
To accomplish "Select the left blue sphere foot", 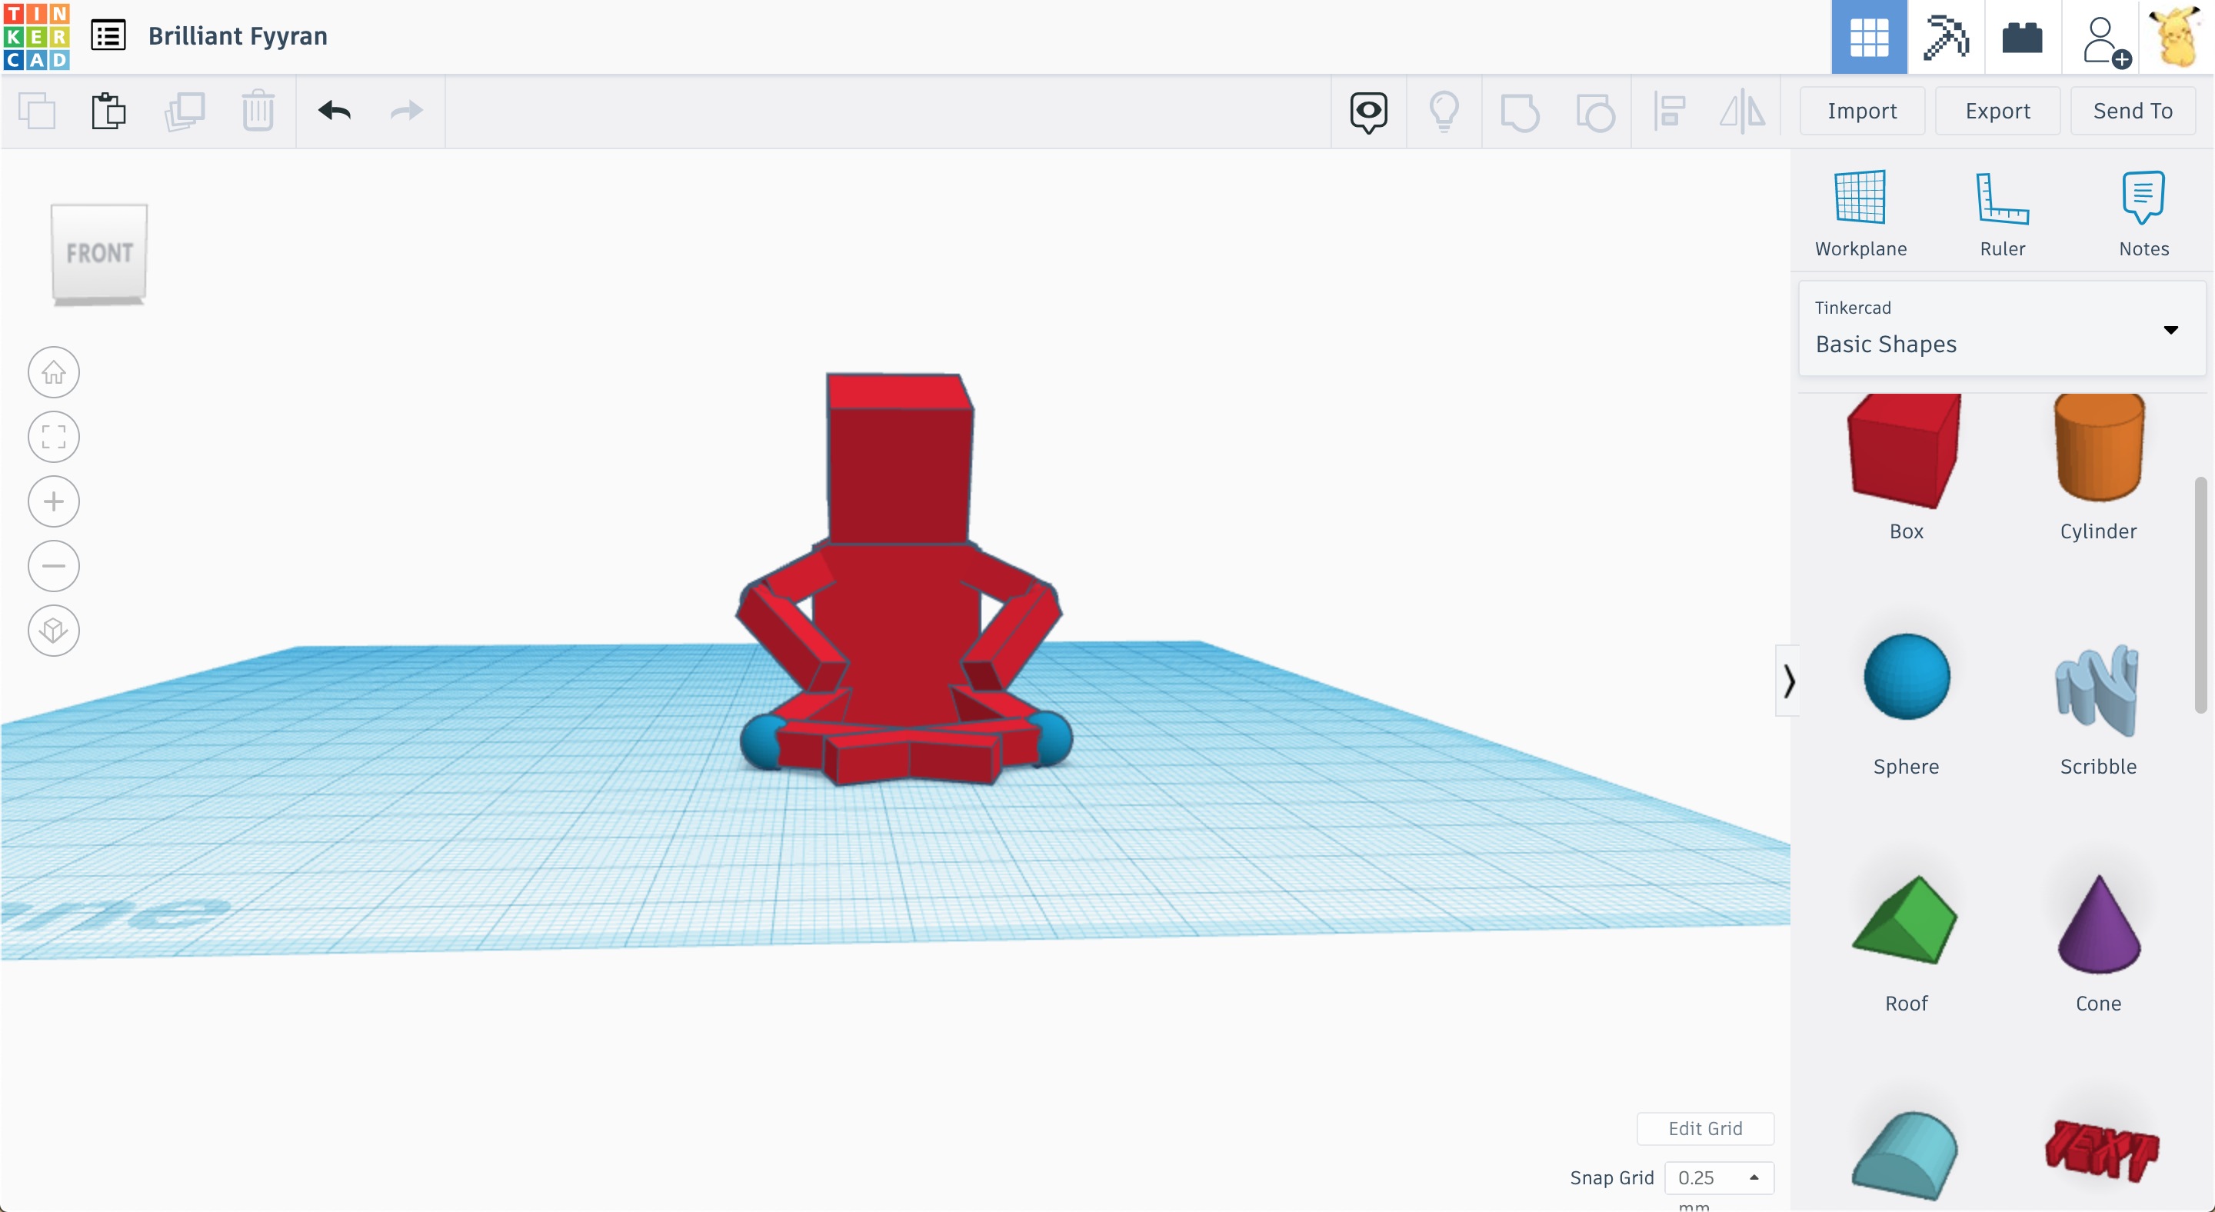I will pyautogui.click(x=760, y=741).
